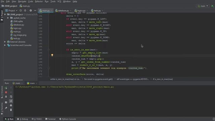Open the Project view selector dropdown
The image size is (215, 121).
click(11, 10)
